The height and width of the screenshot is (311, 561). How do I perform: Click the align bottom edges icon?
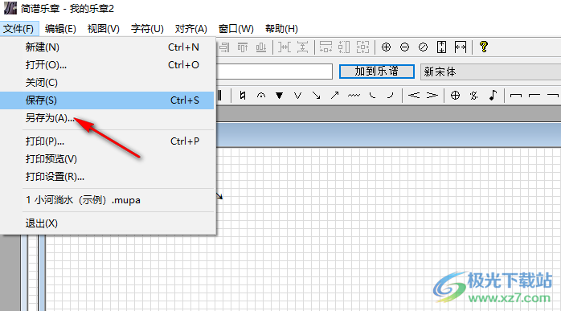261,47
